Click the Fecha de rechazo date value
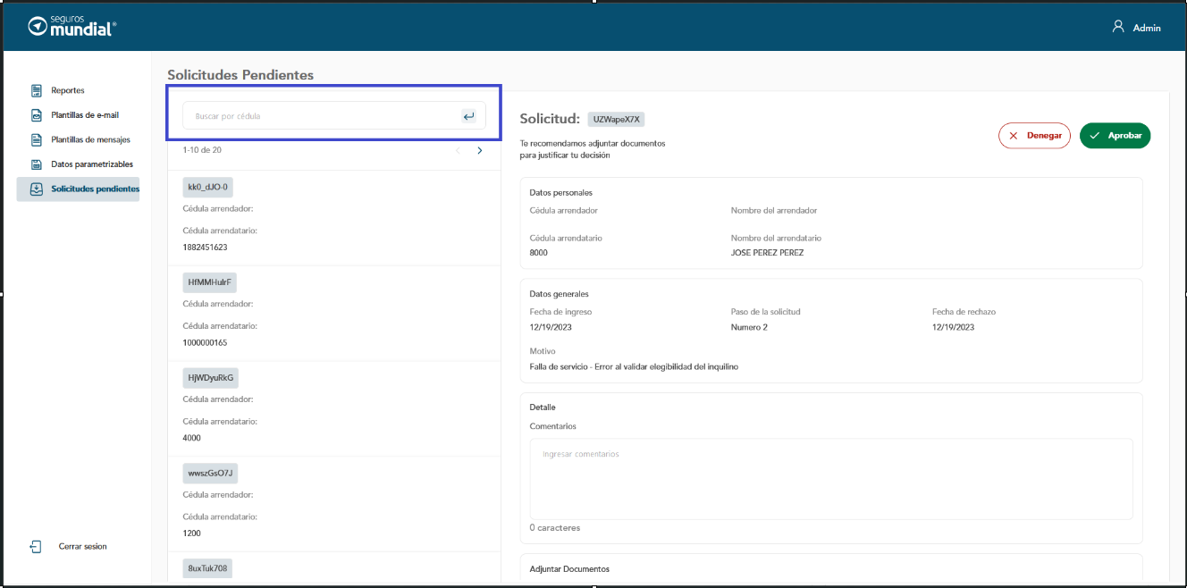This screenshot has height=588, width=1187. [x=953, y=327]
